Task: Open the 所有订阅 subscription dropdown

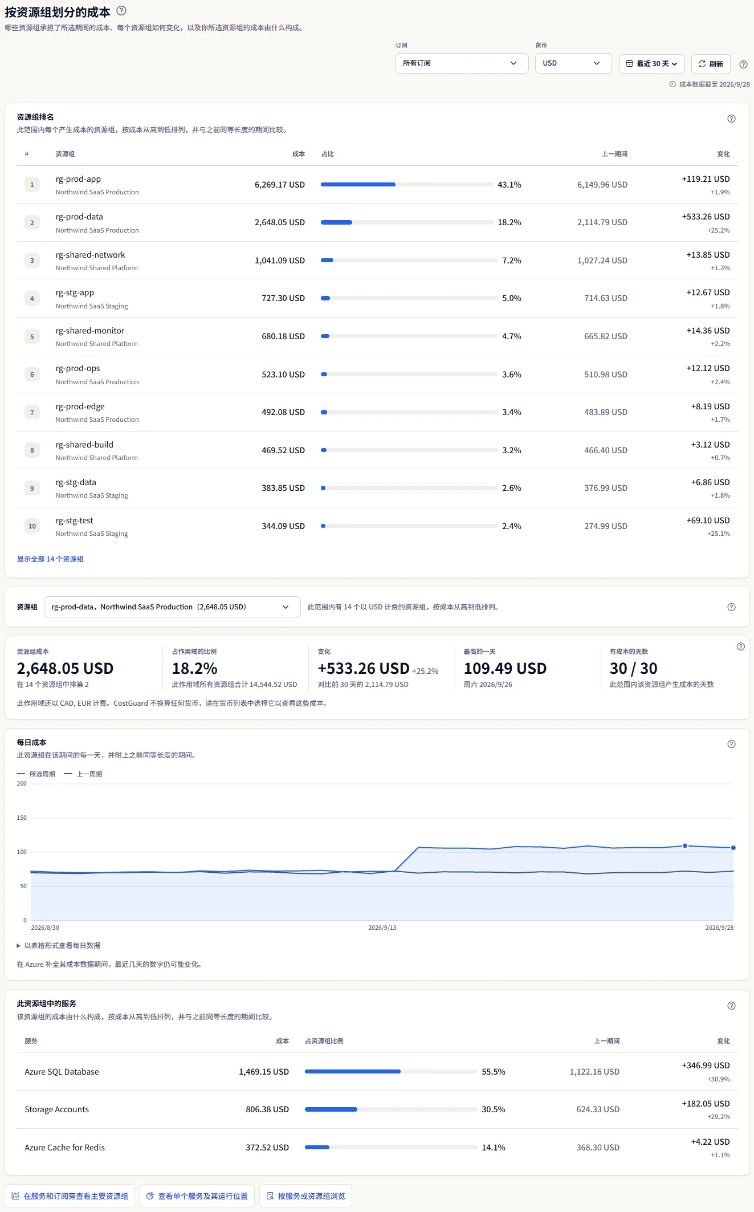Action: pos(462,63)
